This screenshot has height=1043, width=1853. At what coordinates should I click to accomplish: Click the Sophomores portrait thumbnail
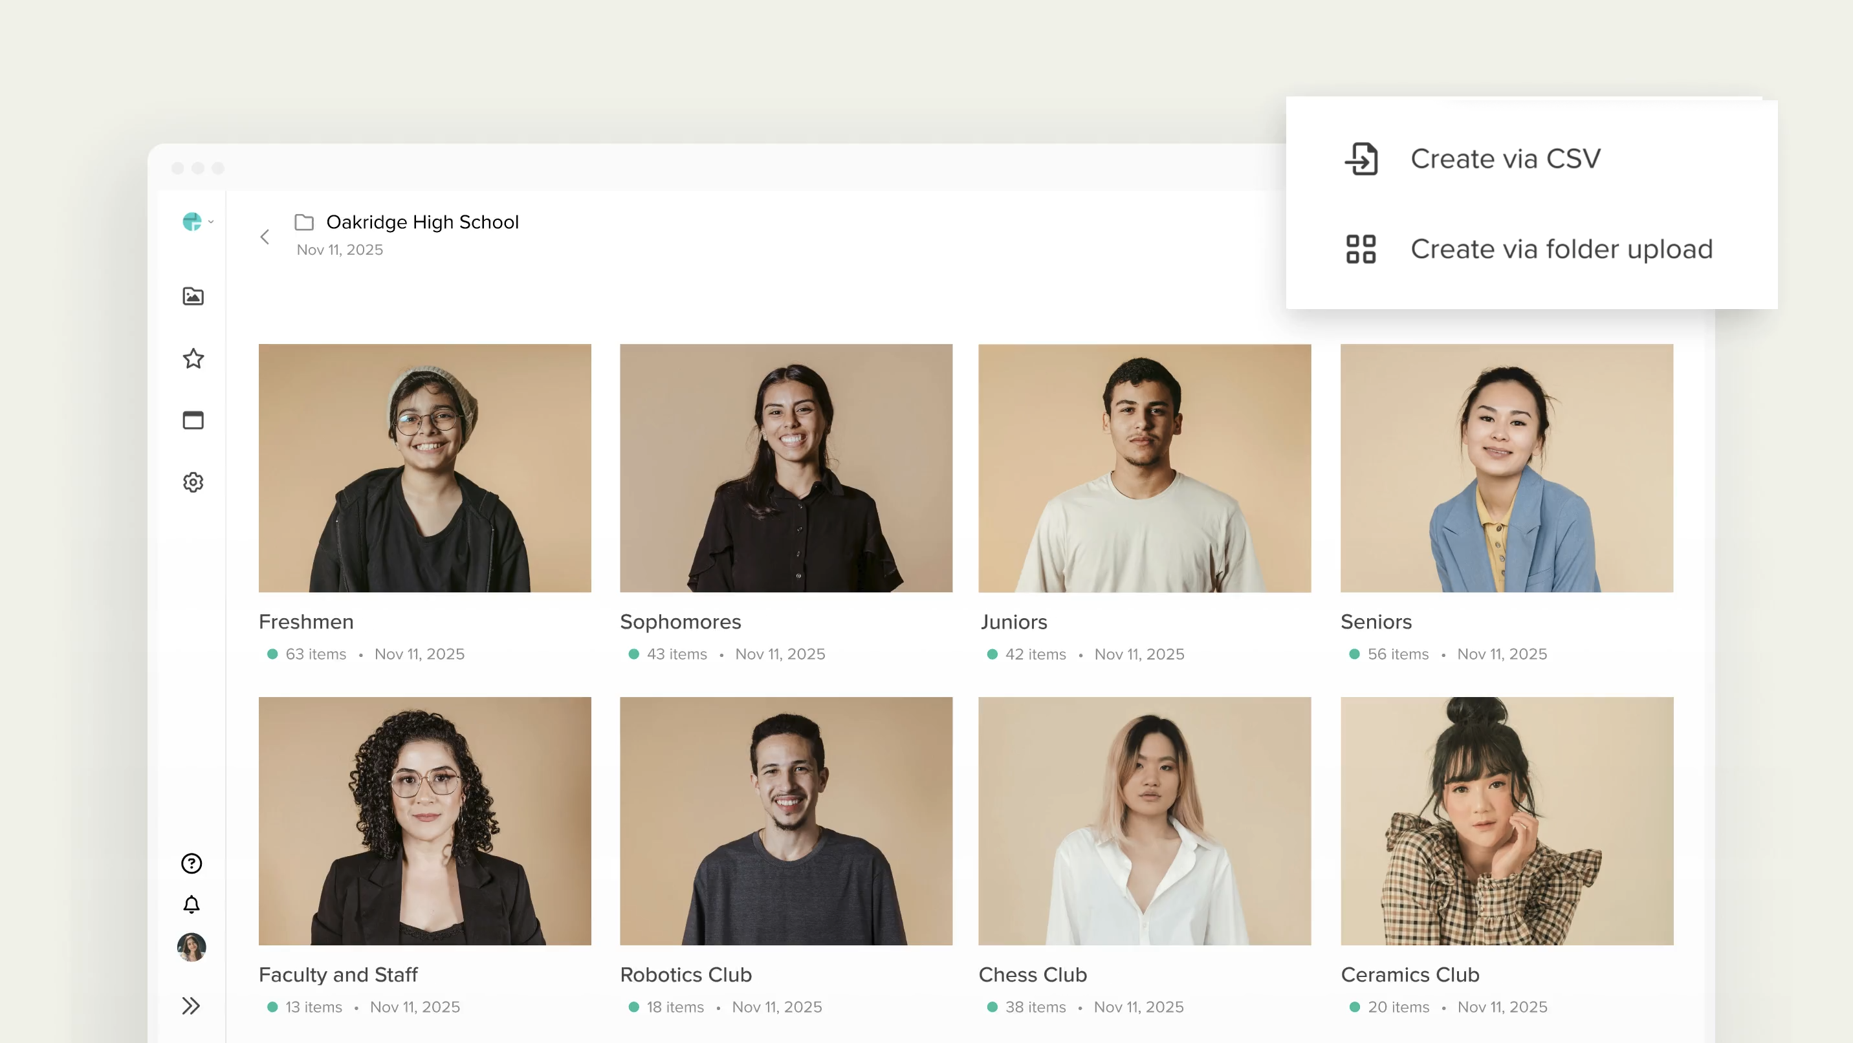tap(785, 468)
